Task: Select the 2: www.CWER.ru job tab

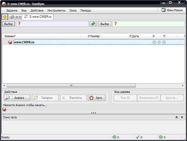Action: click(x=38, y=17)
